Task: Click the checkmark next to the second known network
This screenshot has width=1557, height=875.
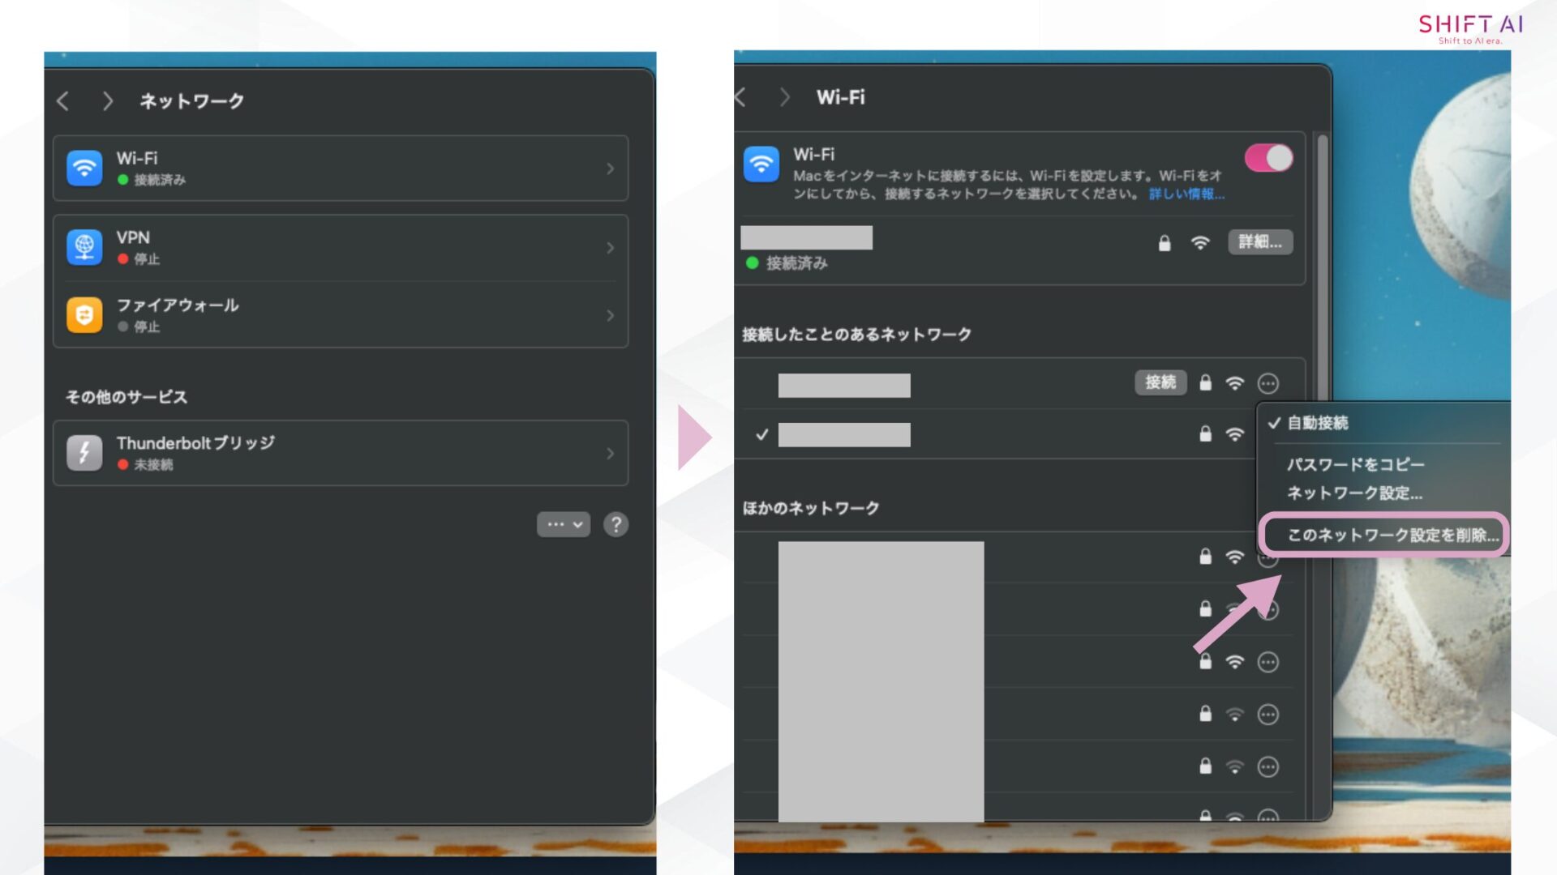Action: tap(761, 434)
